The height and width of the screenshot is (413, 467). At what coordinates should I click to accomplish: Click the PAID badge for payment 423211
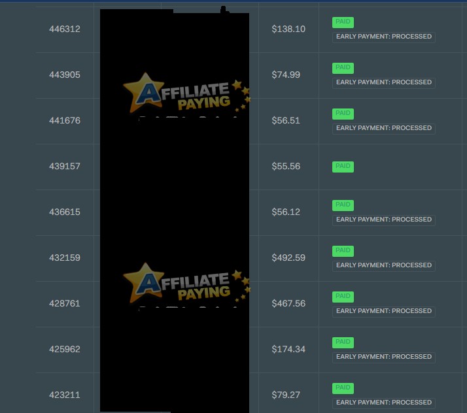click(x=343, y=388)
